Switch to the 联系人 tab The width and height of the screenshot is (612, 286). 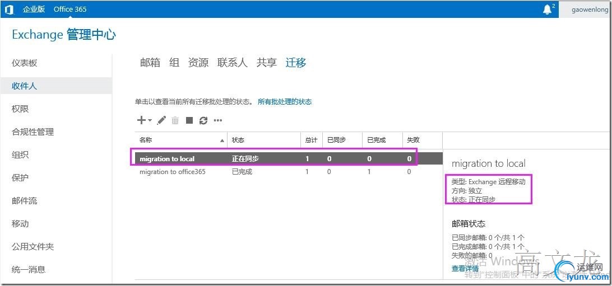click(232, 63)
